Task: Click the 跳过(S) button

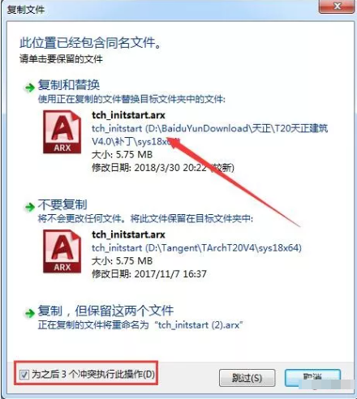Action: [x=247, y=378]
